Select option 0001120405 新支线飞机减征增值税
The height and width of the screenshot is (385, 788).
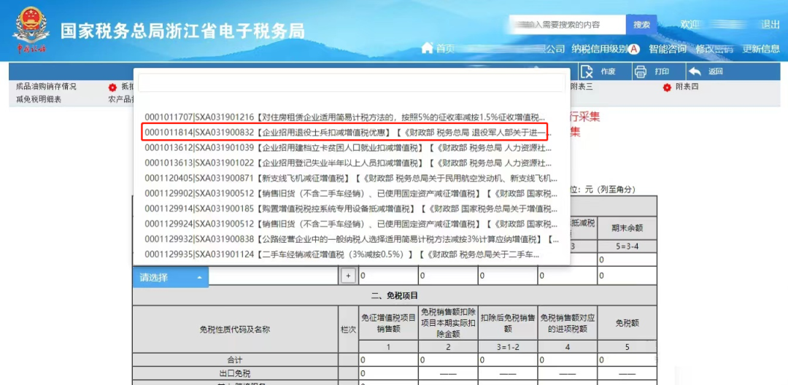pos(352,178)
